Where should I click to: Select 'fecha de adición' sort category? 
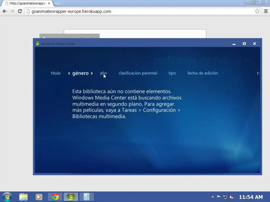202,73
